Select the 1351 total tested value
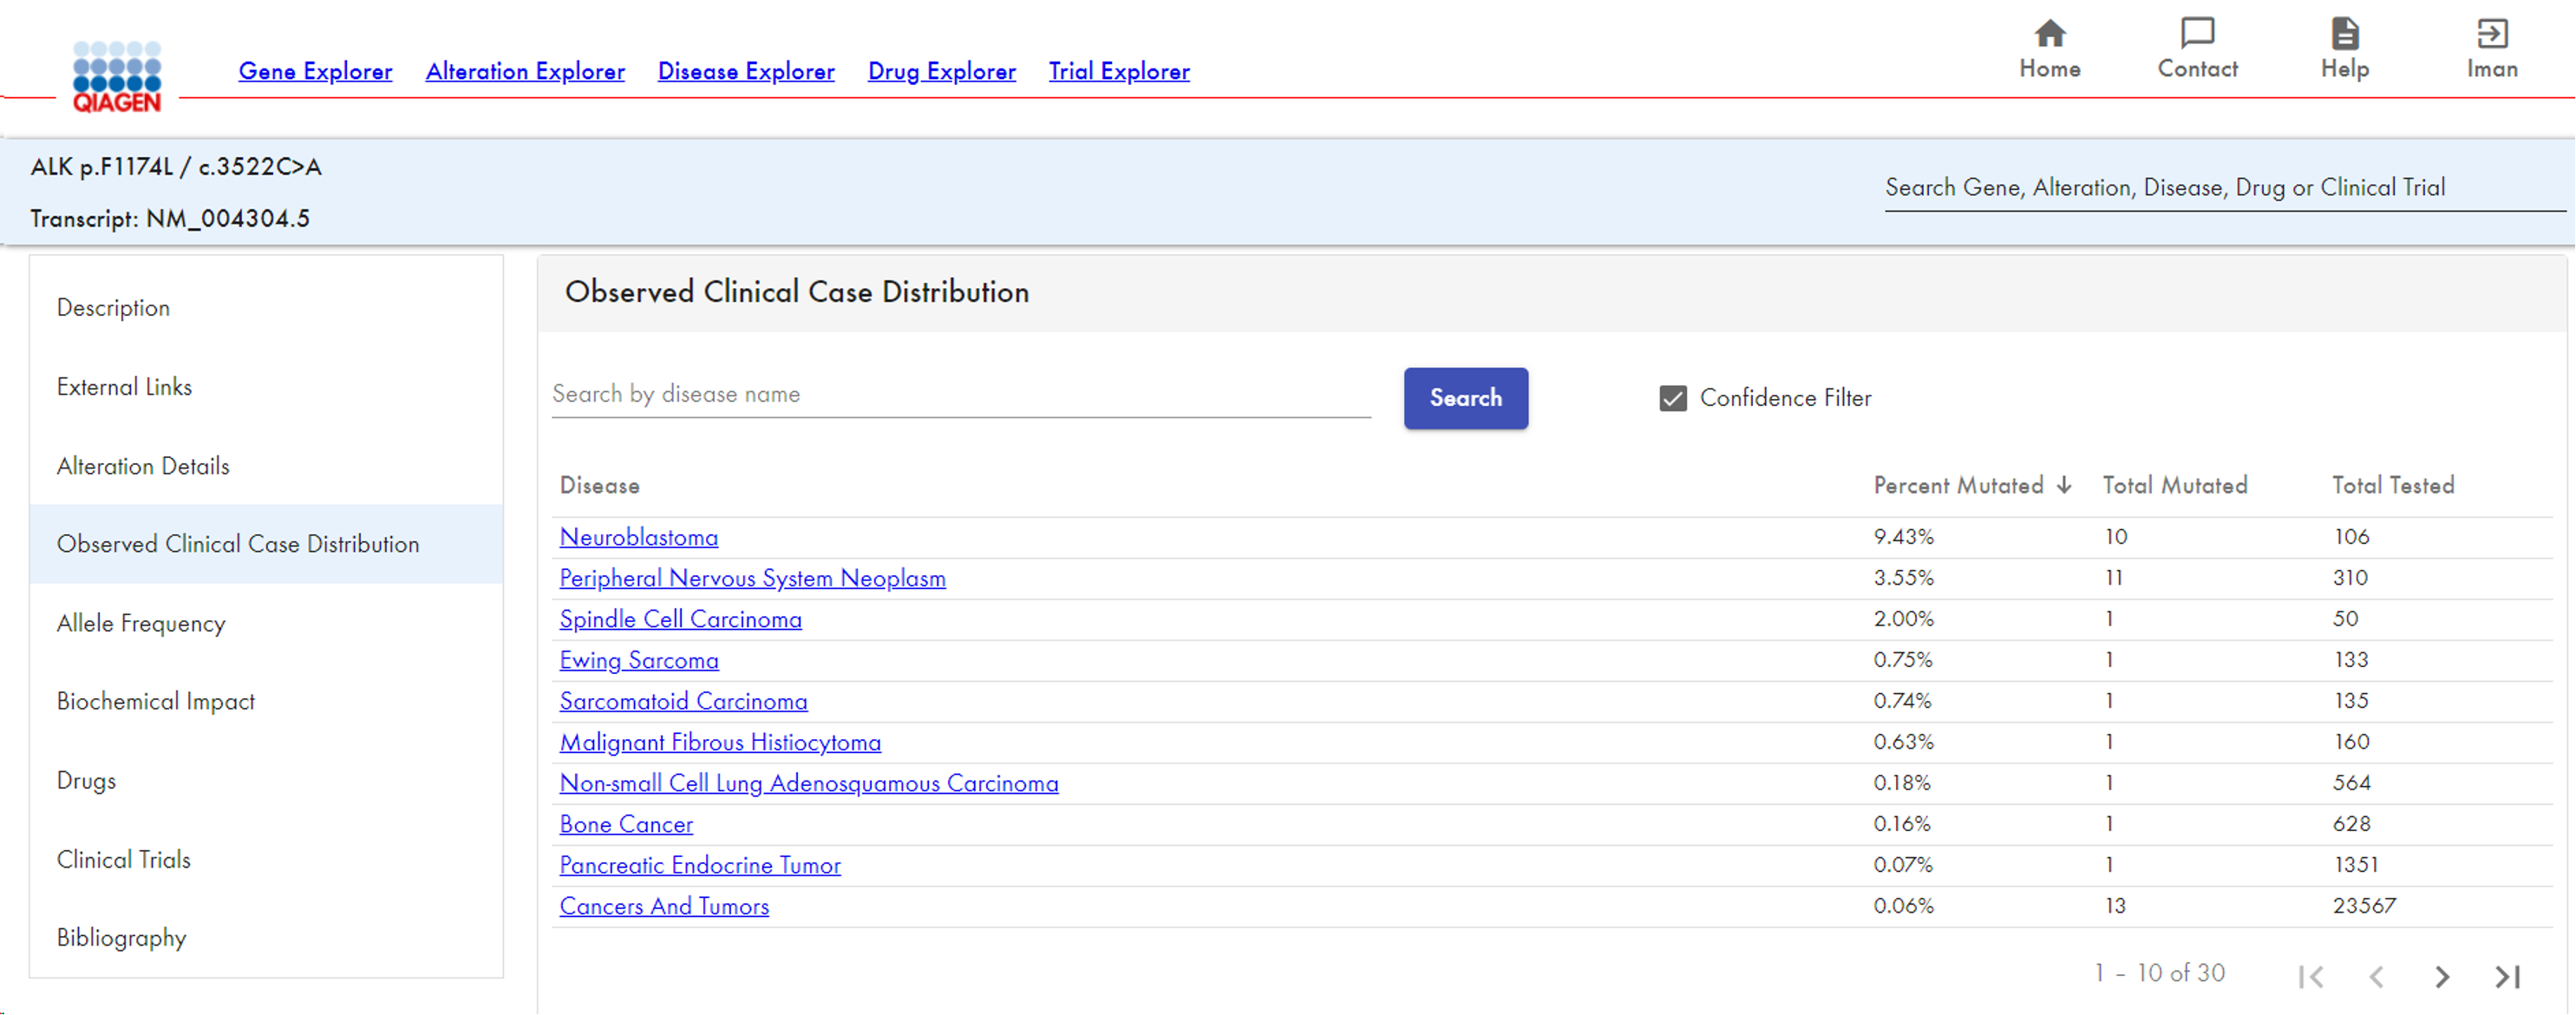 tap(2356, 865)
